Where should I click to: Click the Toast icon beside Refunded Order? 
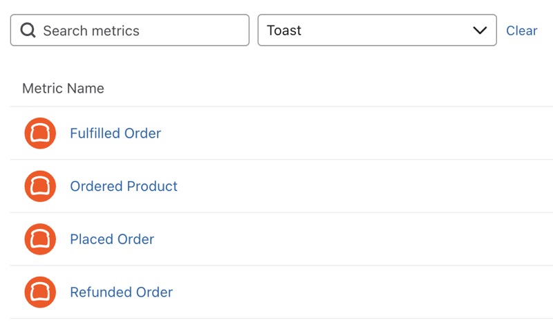pos(40,292)
